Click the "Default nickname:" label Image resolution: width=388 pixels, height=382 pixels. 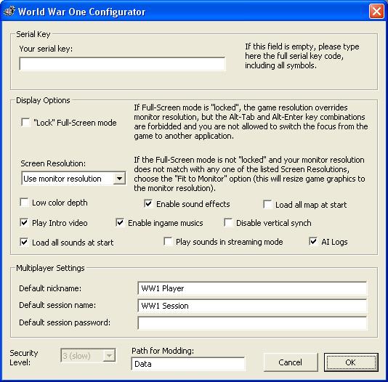pyautogui.click(x=50, y=288)
